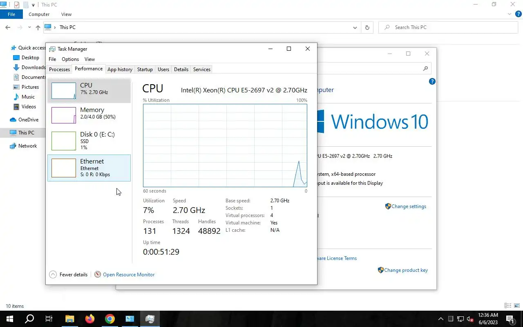Click the Search This PC field
The width and height of the screenshot is (523, 327).
[x=449, y=27]
